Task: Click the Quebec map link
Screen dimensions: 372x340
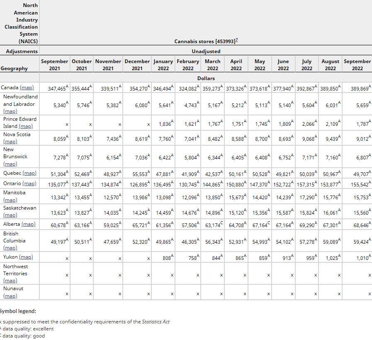Action: (29, 173)
